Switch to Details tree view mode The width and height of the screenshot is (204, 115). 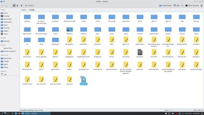21,5
